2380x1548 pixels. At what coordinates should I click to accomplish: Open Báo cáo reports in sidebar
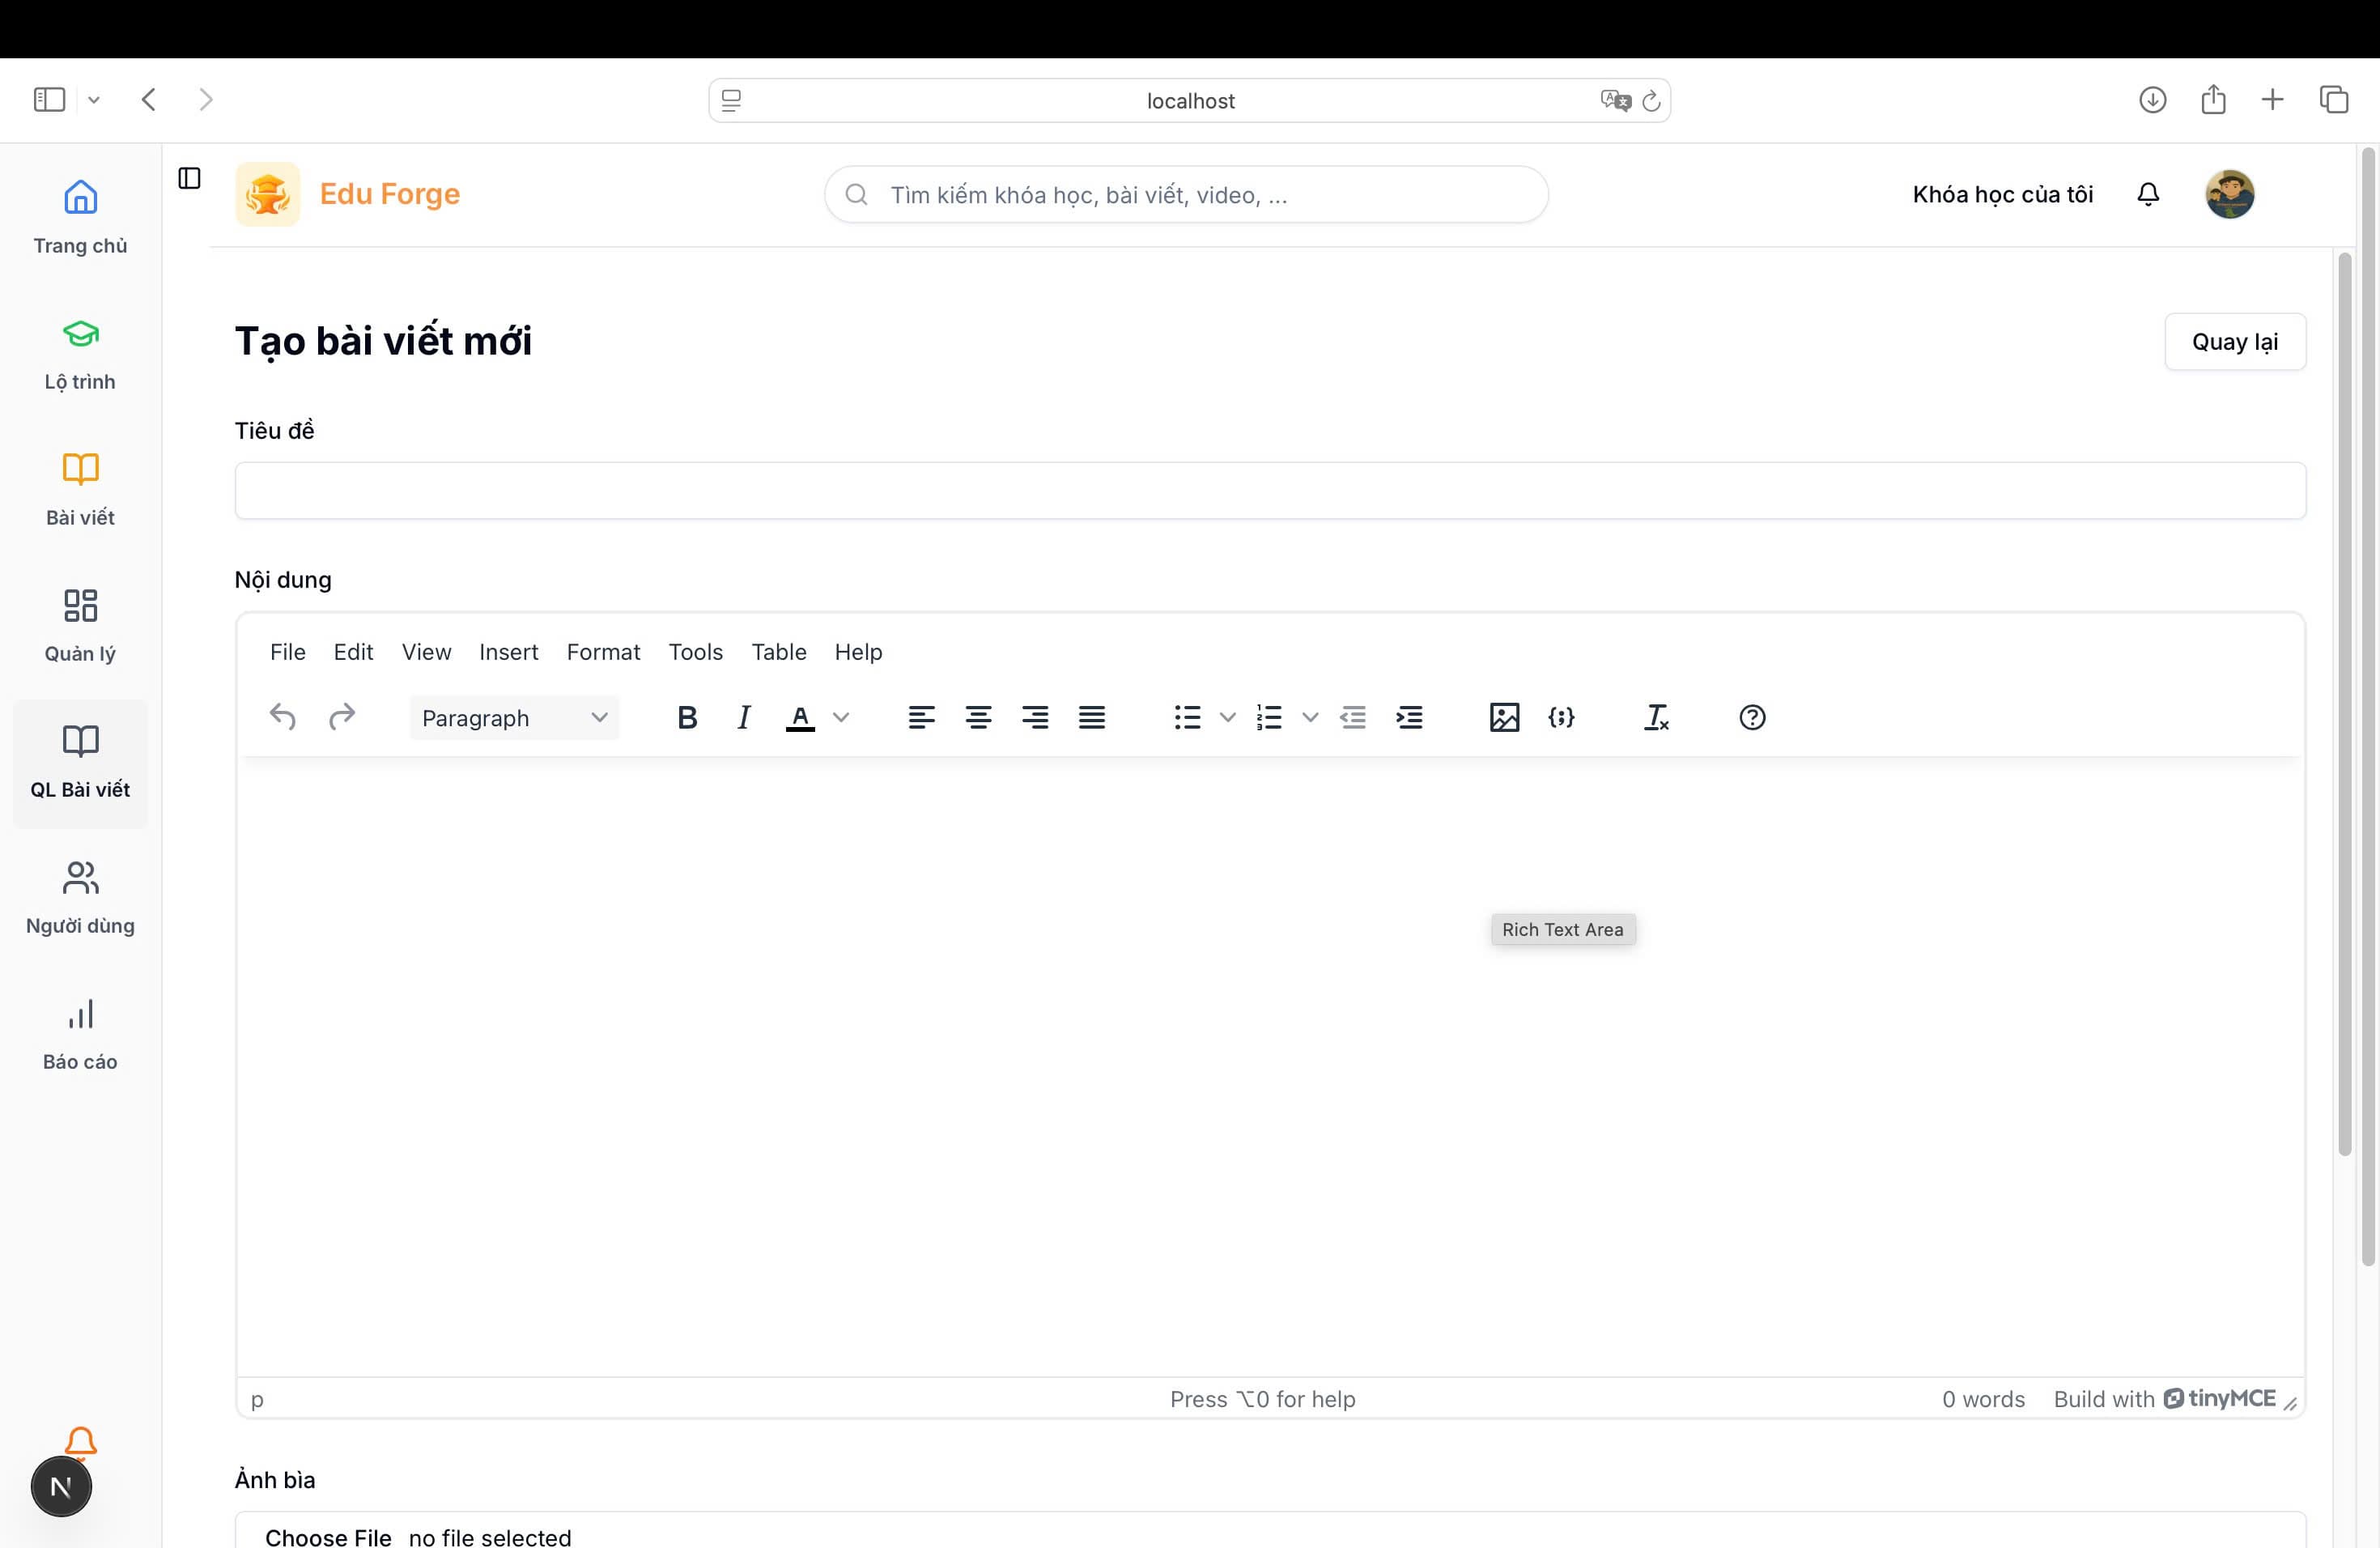pos(80,1034)
